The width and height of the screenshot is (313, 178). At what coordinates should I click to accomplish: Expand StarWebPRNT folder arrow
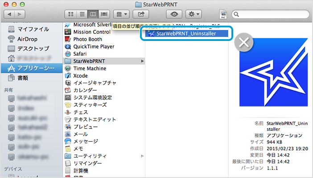(x=142, y=61)
